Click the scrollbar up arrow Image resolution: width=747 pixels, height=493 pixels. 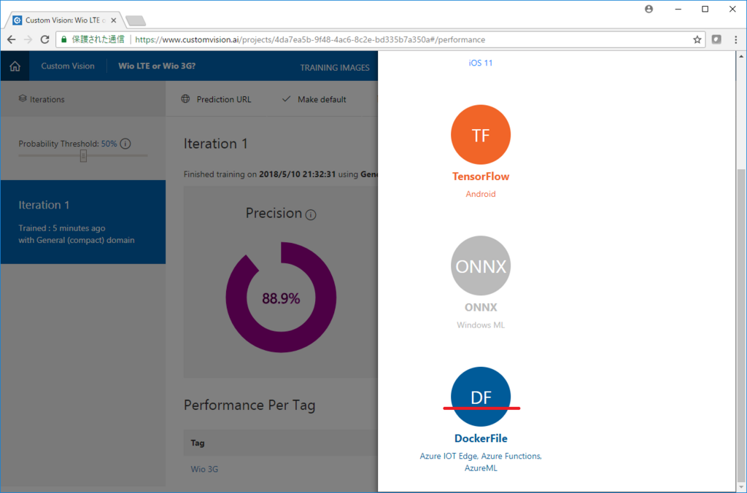coord(741,56)
